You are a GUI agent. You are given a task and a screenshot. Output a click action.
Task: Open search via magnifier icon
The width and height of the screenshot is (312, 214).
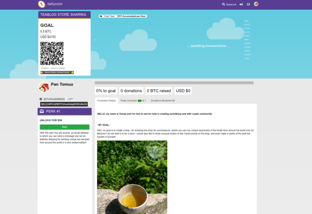coord(224,4)
